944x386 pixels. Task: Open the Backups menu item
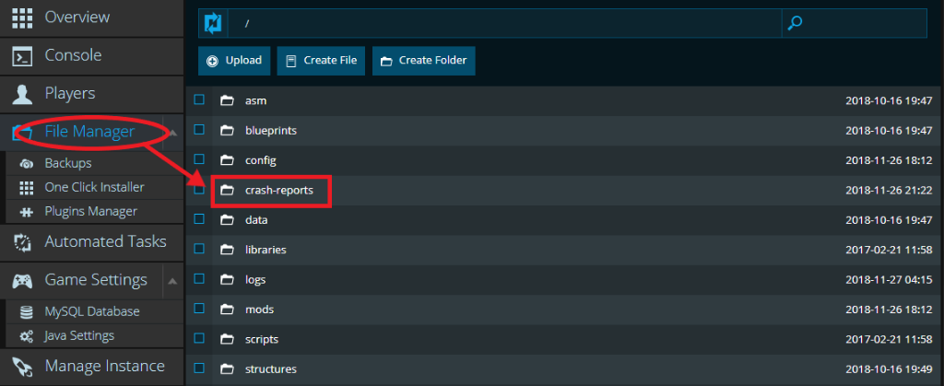67,163
